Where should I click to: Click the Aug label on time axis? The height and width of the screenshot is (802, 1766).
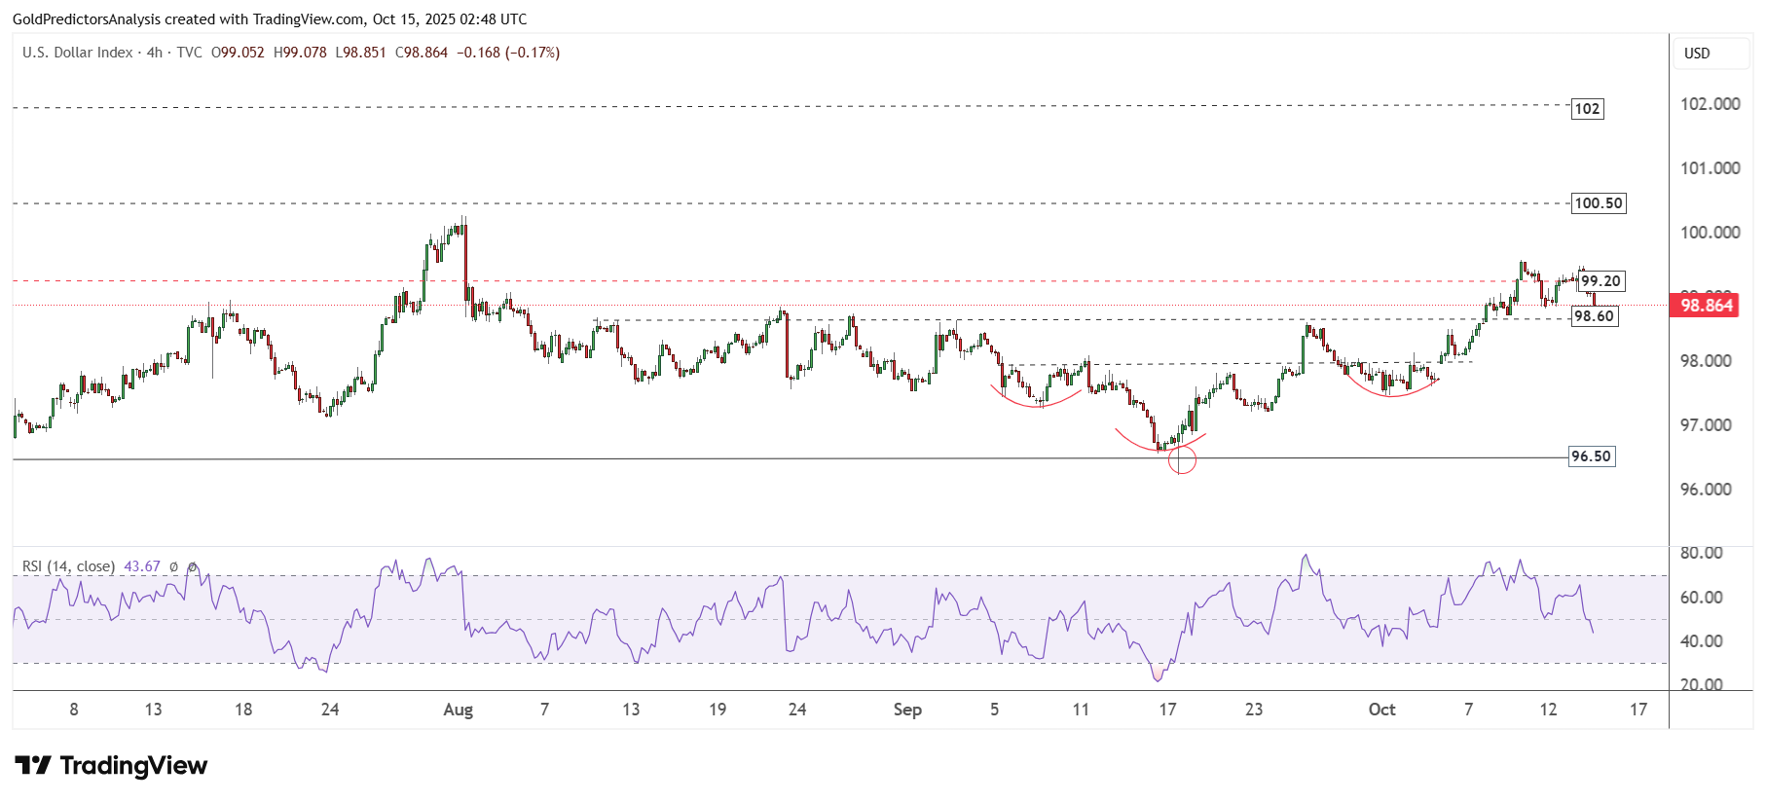458,710
